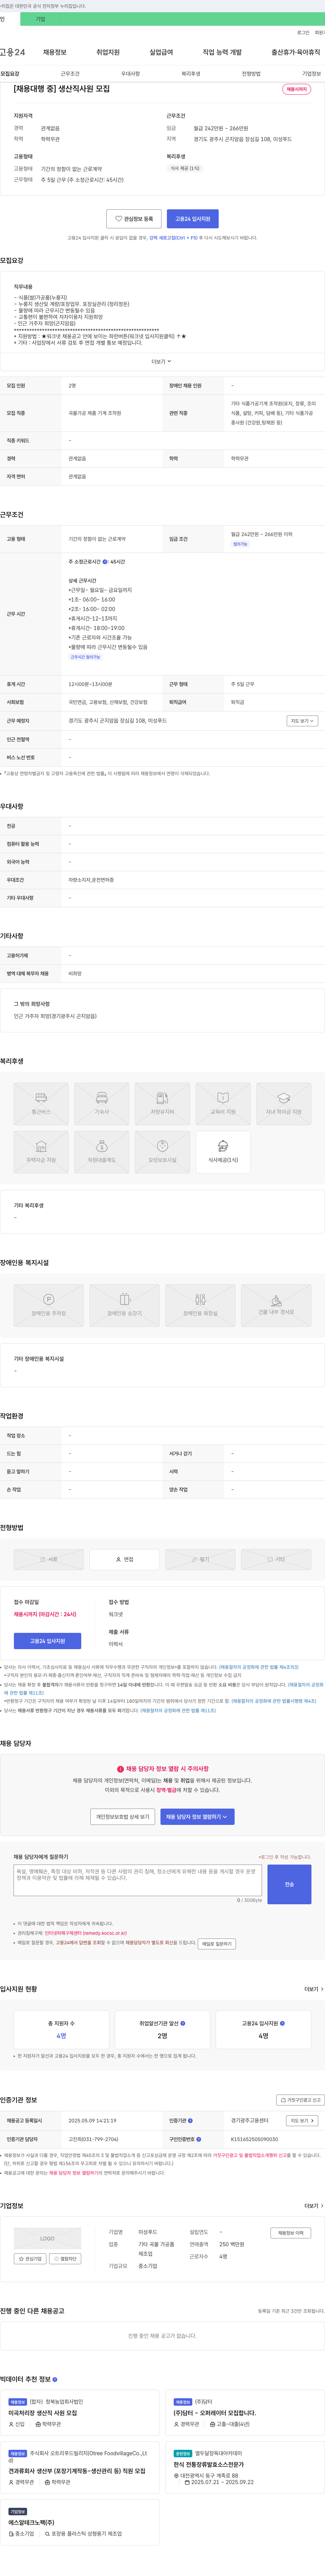This screenshot has width=325, height=2576.
Task: Click the question text box for 채용 담당자
Action: click(x=137, y=1880)
